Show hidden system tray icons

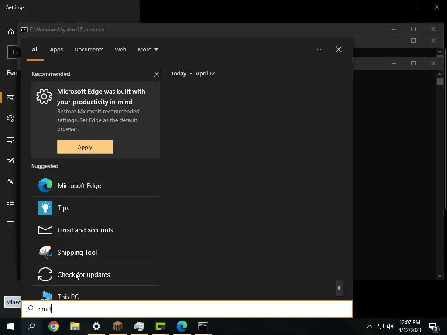click(369, 326)
